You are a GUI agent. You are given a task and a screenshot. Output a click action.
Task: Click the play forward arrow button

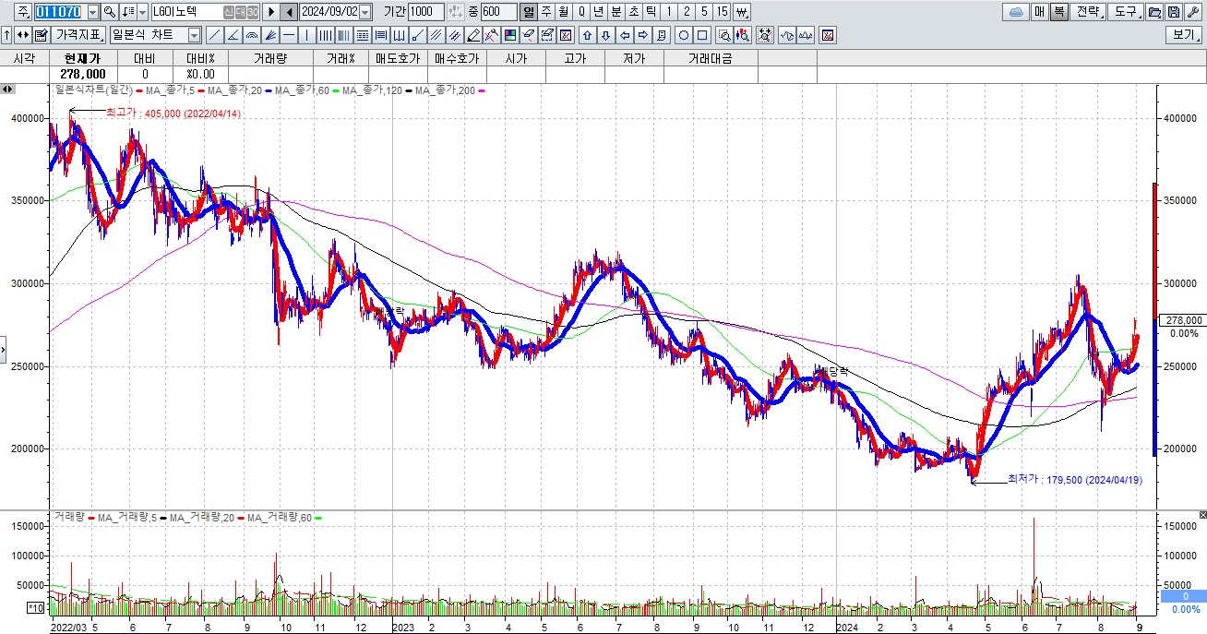271,12
